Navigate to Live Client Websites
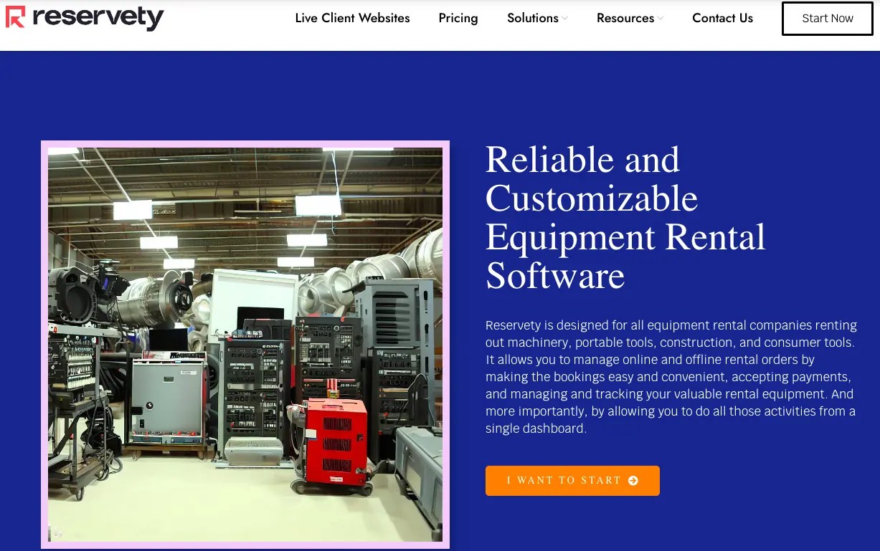The image size is (880, 551). pos(352,18)
